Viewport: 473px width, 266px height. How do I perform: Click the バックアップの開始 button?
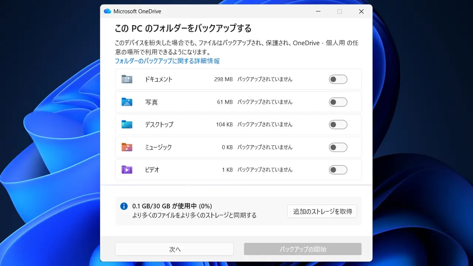coord(303,249)
